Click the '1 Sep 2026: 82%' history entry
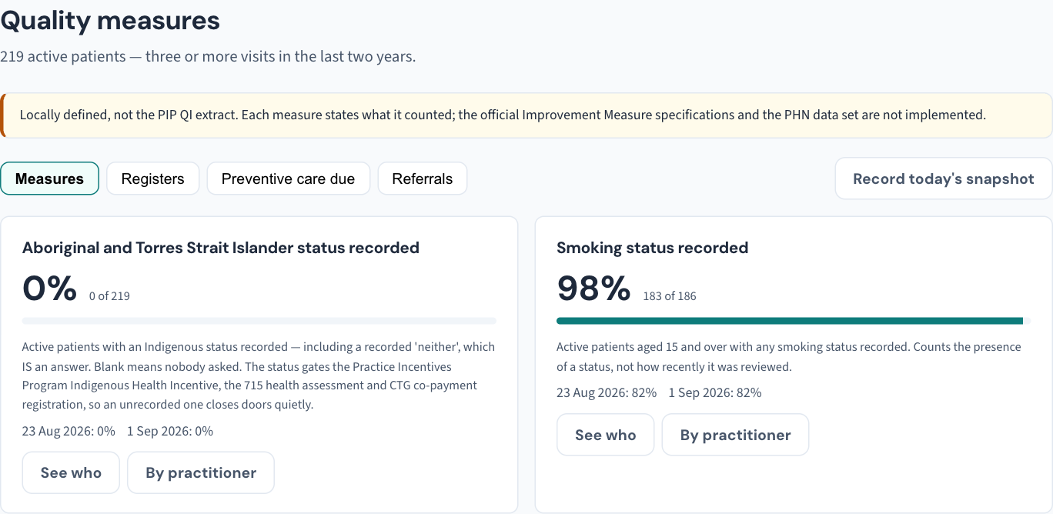The height and width of the screenshot is (514, 1053). (715, 392)
